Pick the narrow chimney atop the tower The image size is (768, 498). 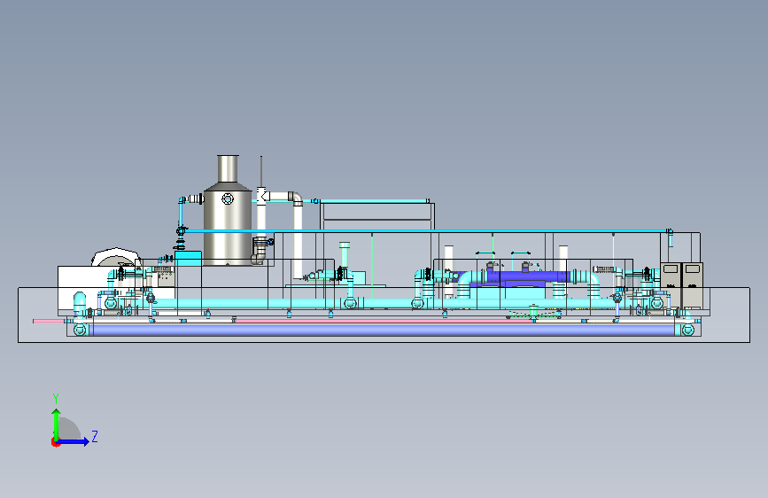(228, 168)
